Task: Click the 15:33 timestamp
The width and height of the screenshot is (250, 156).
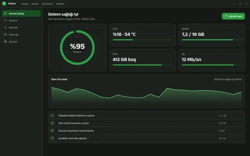Action: coord(222,123)
